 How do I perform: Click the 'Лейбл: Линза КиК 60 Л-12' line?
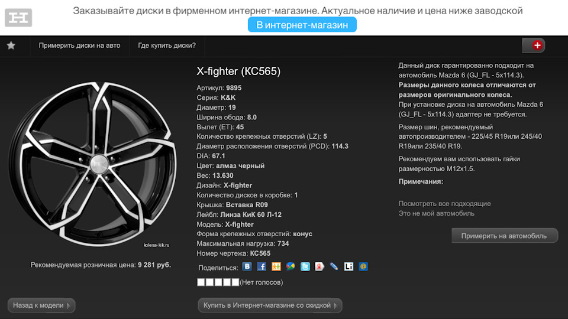(x=239, y=214)
